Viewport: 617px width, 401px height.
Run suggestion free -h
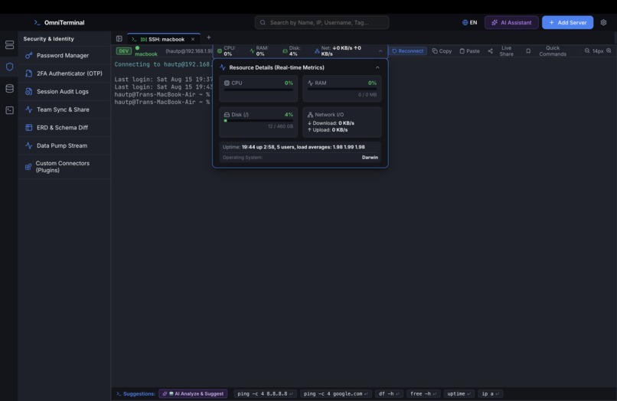[423, 393]
